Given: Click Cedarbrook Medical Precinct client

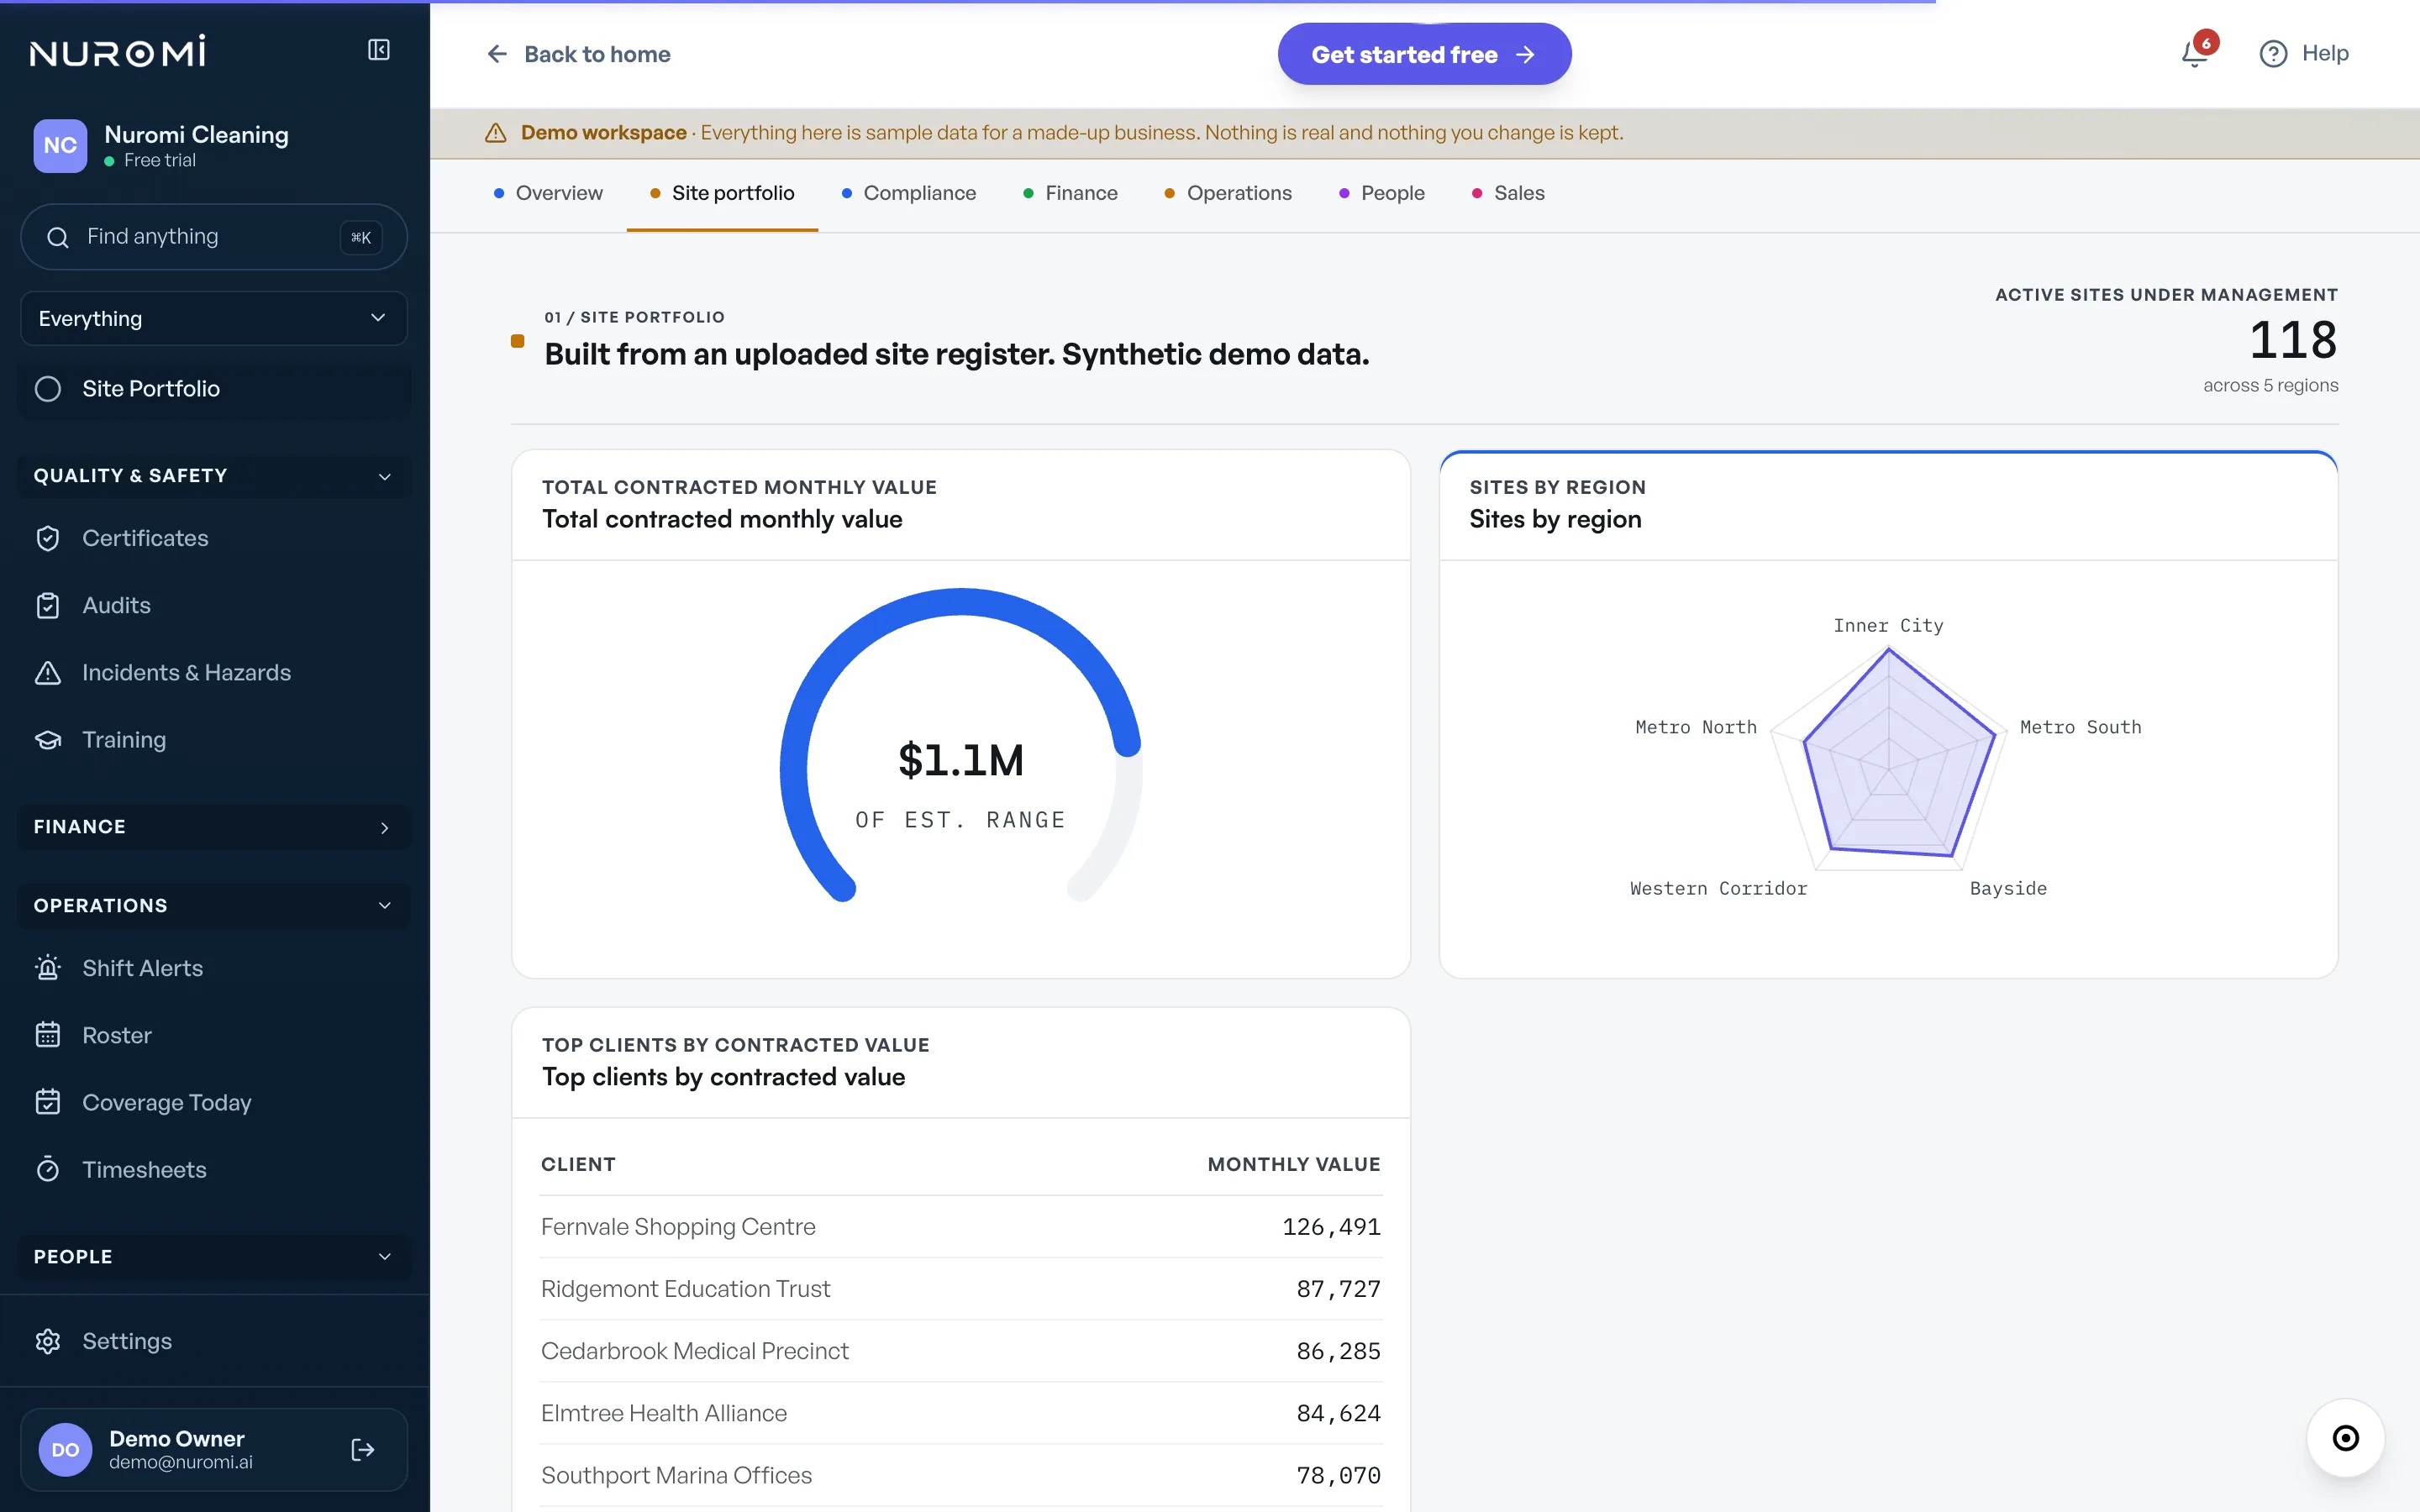Looking at the screenshot, I should coord(694,1351).
